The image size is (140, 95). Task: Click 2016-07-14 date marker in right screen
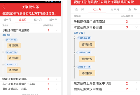(84, 67)
